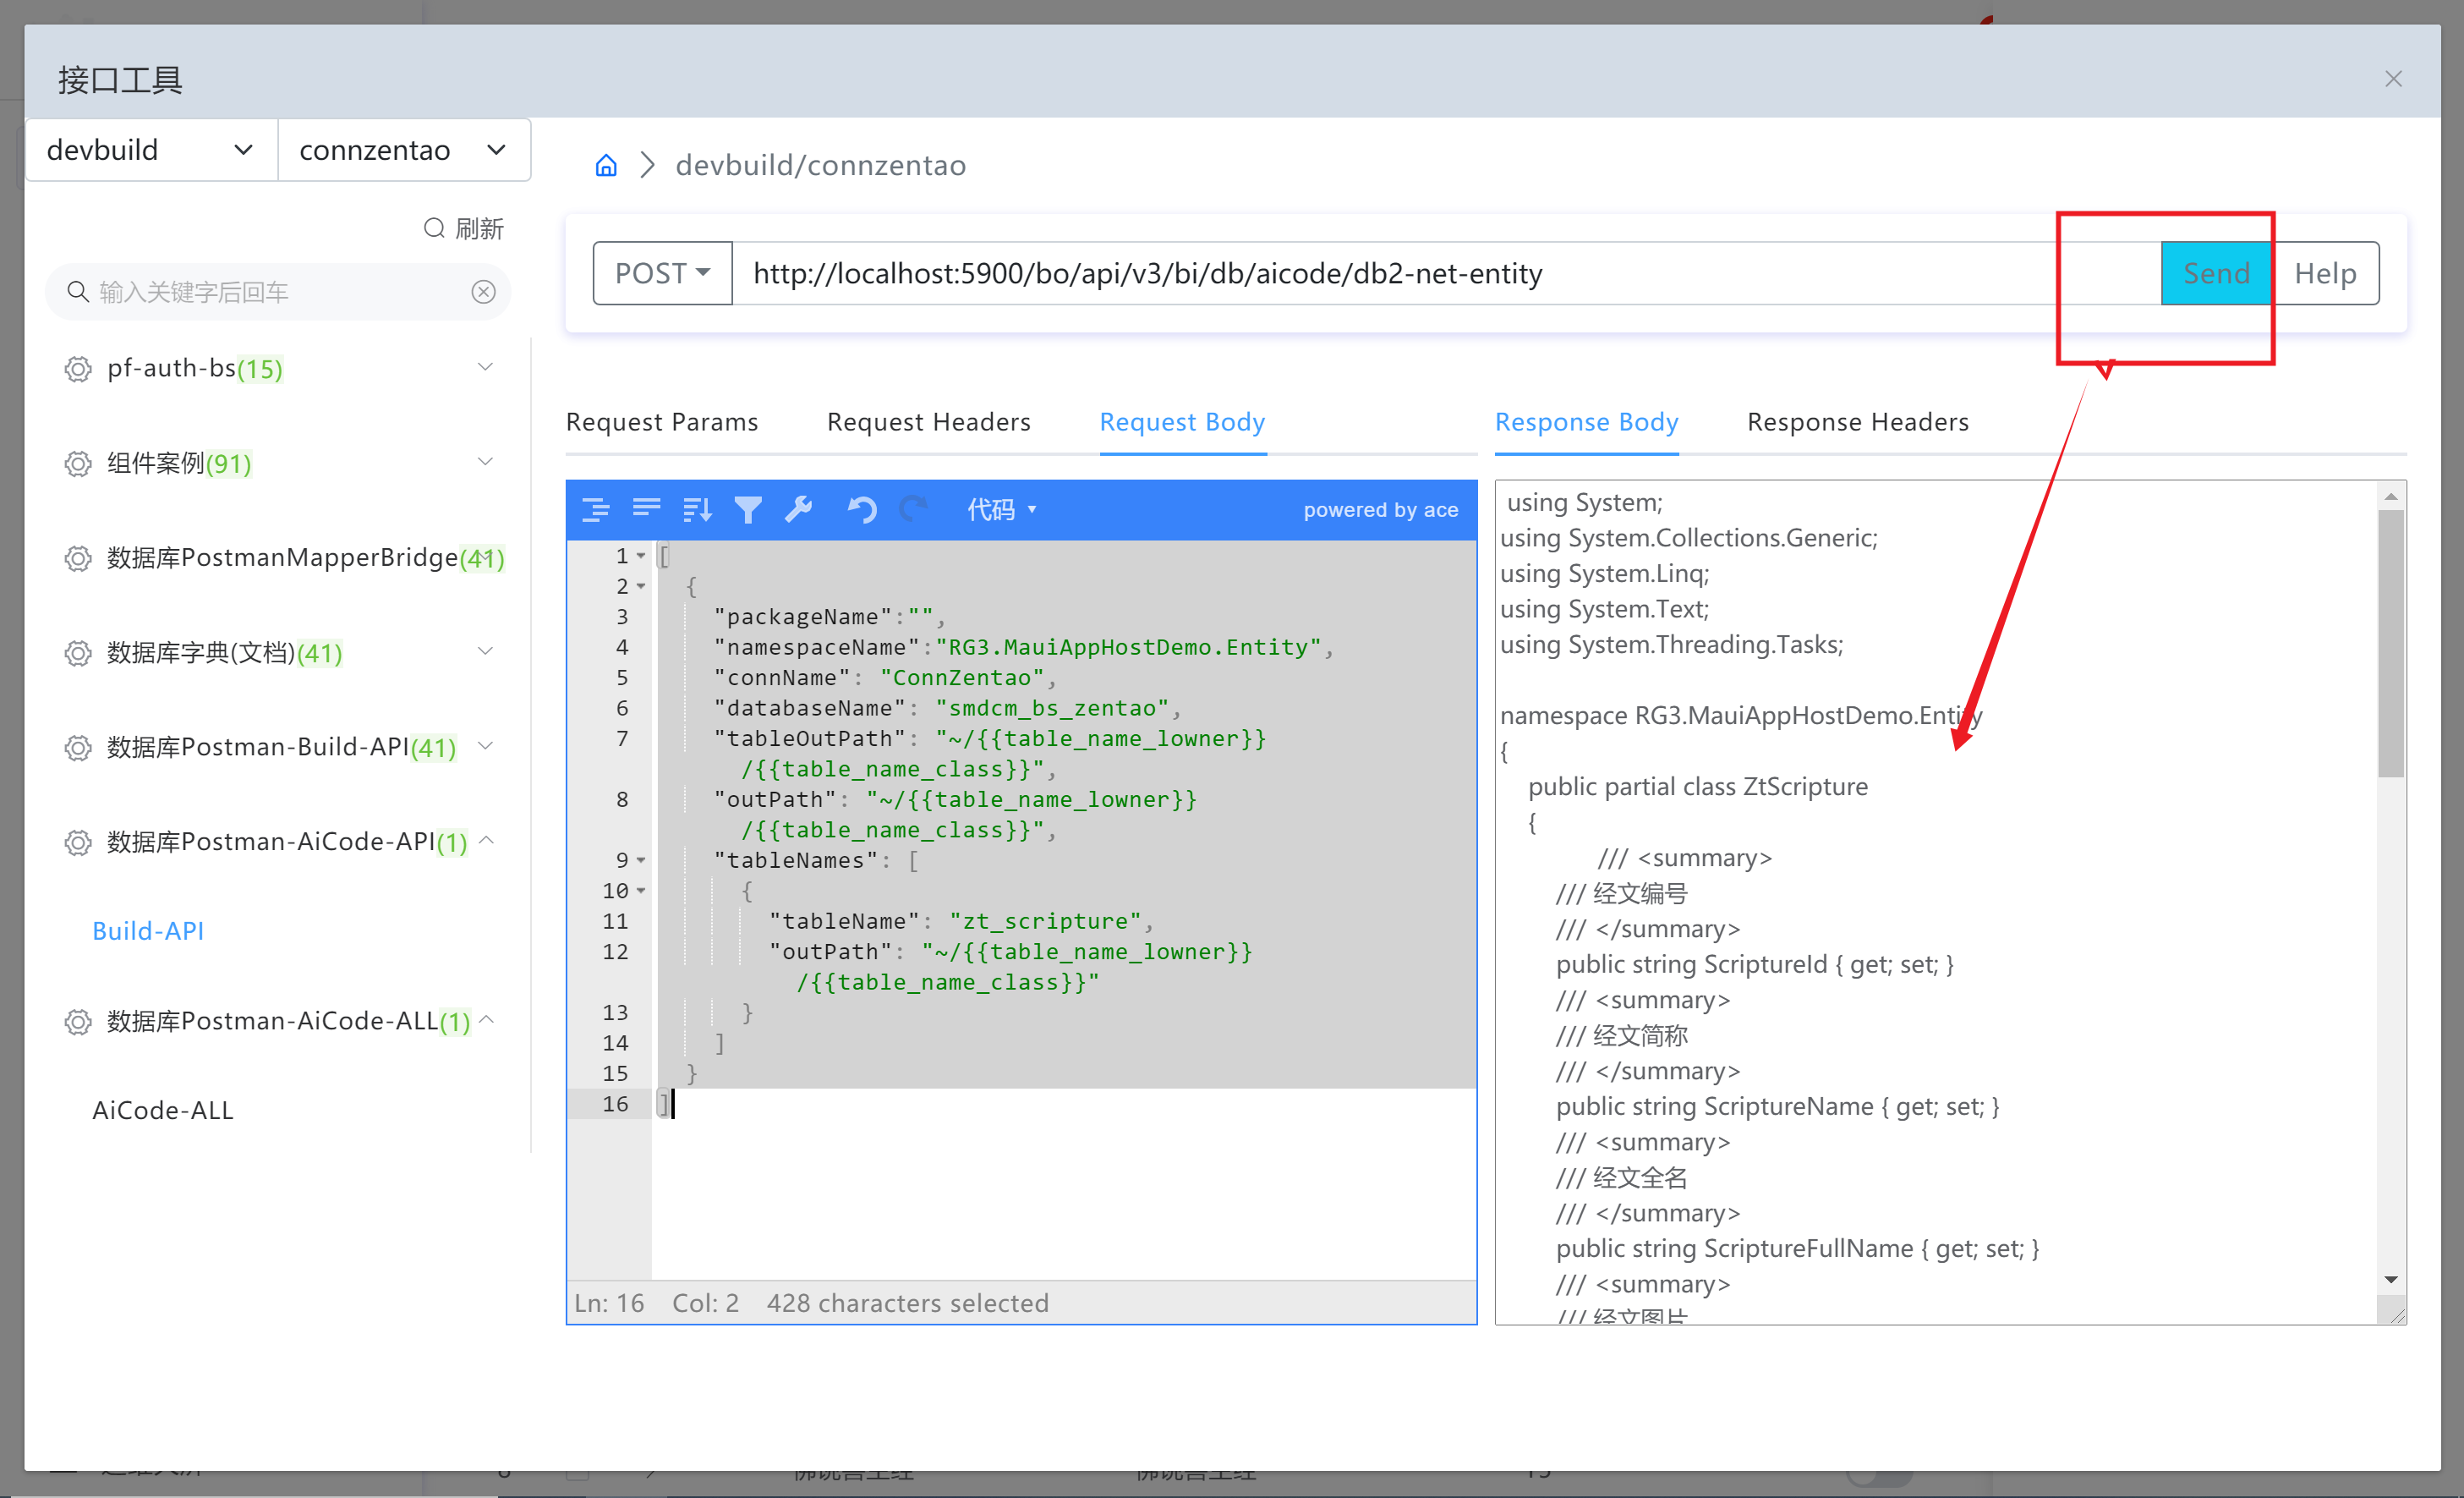Open the devbuild environment dropdown

click(x=151, y=150)
